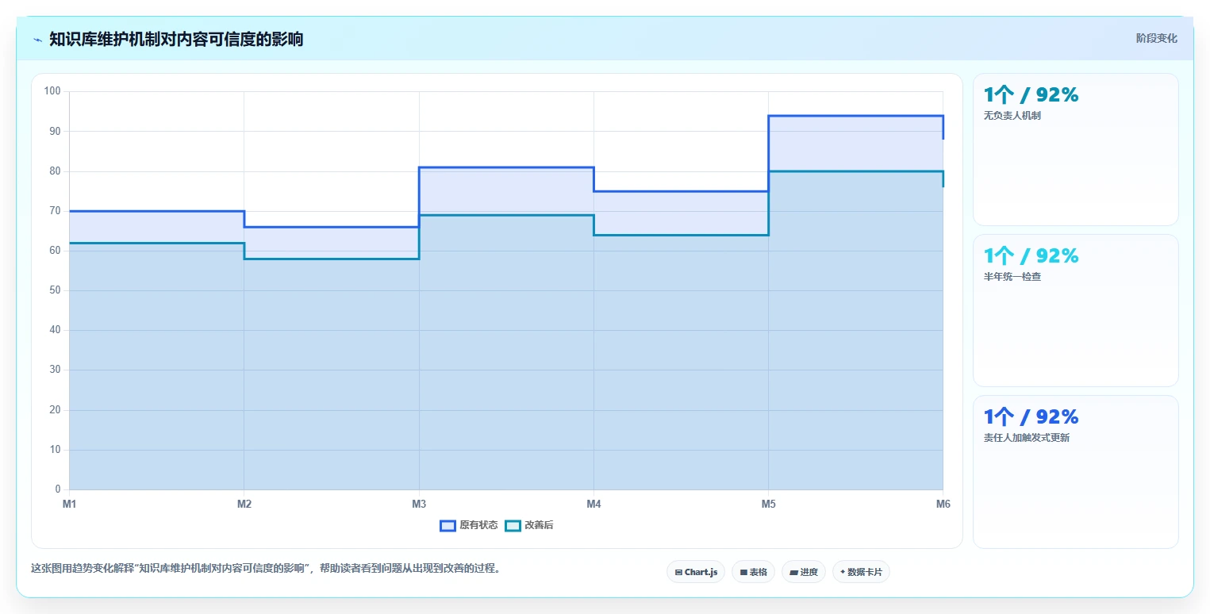1210x614 pixels.
Task: Click the 阶段变化 label in header
Action: tap(1156, 38)
